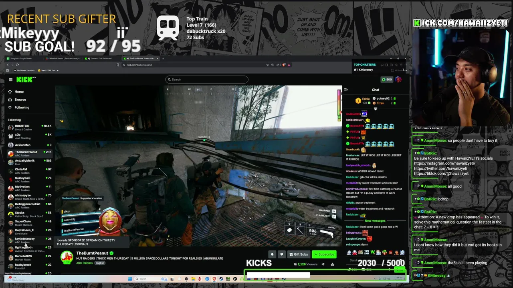Open DanielleDVS channel in Following list
513x288 pixels.
(x=30, y=258)
